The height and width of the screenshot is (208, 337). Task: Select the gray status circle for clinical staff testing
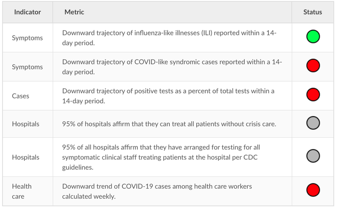(x=313, y=156)
